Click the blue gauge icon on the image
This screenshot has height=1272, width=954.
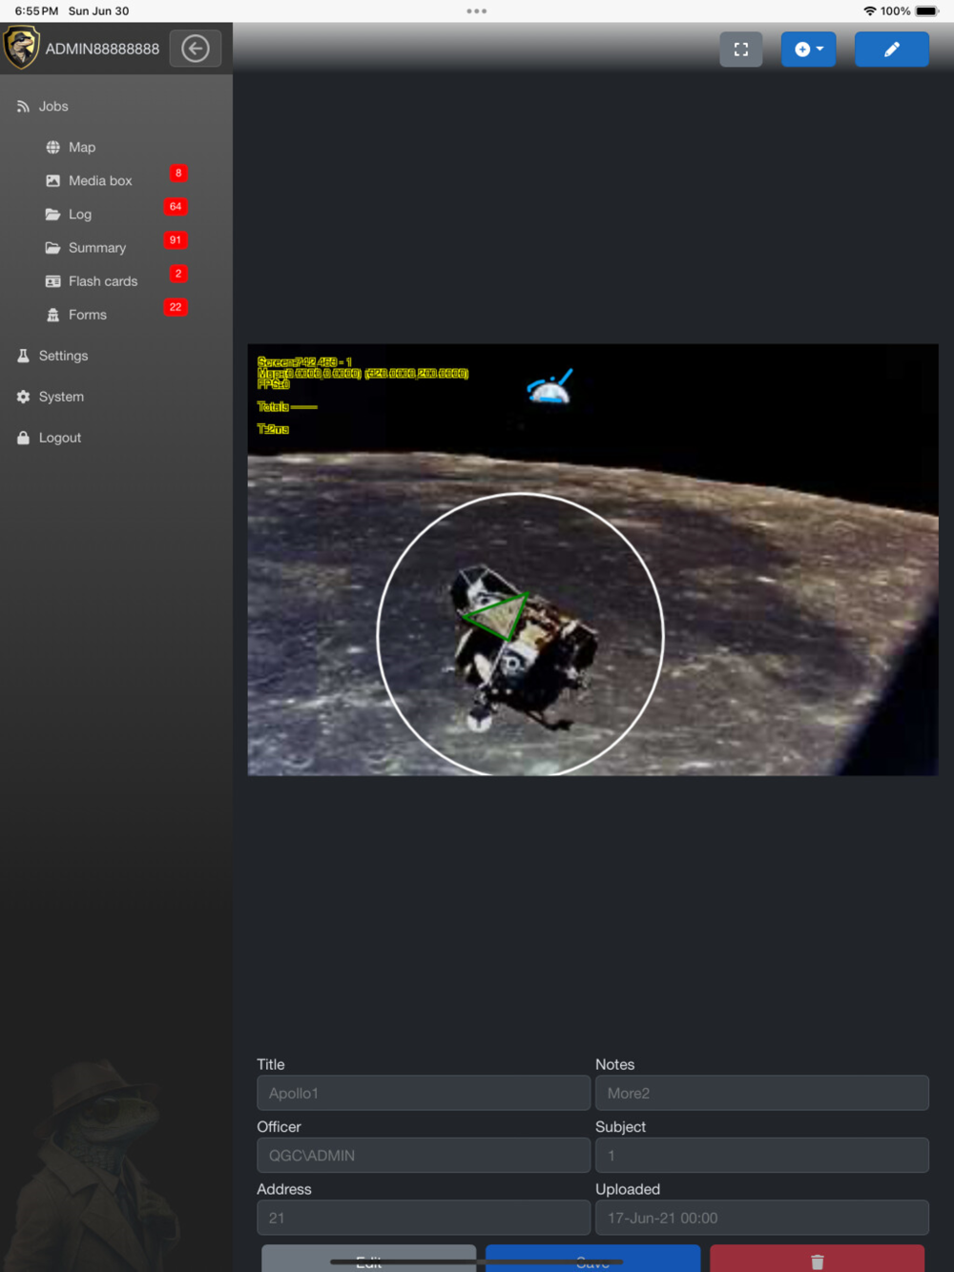coord(550,386)
